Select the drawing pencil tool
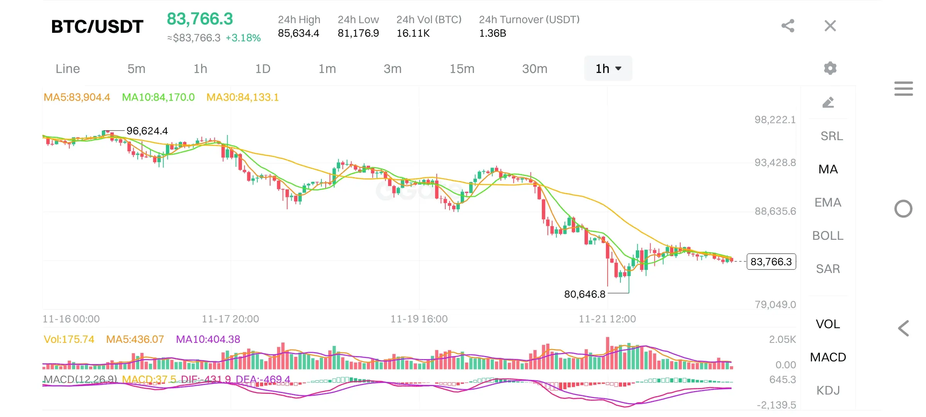Image resolution: width=926 pixels, height=417 pixels. 828,102
